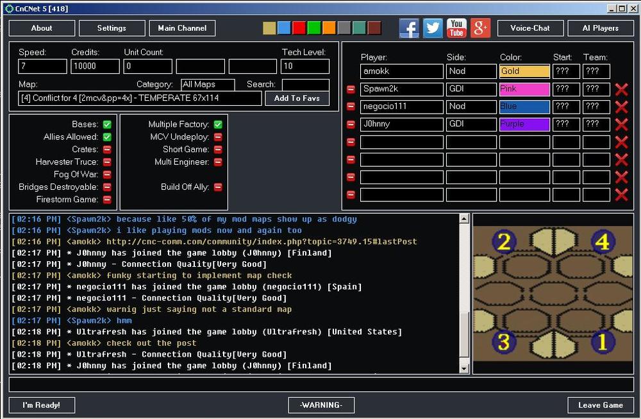Viewport: 641px width, 419px height.
Task: Open the Google+ icon link
Action: (480, 28)
